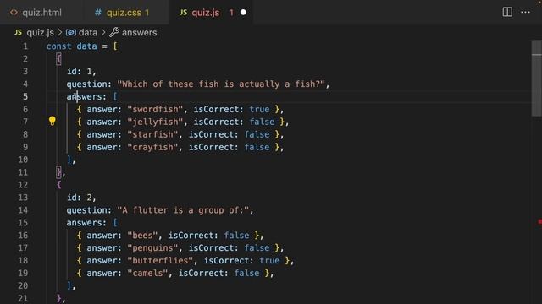Click line number 12 in the gutter
542x304 pixels.
[x=23, y=185]
